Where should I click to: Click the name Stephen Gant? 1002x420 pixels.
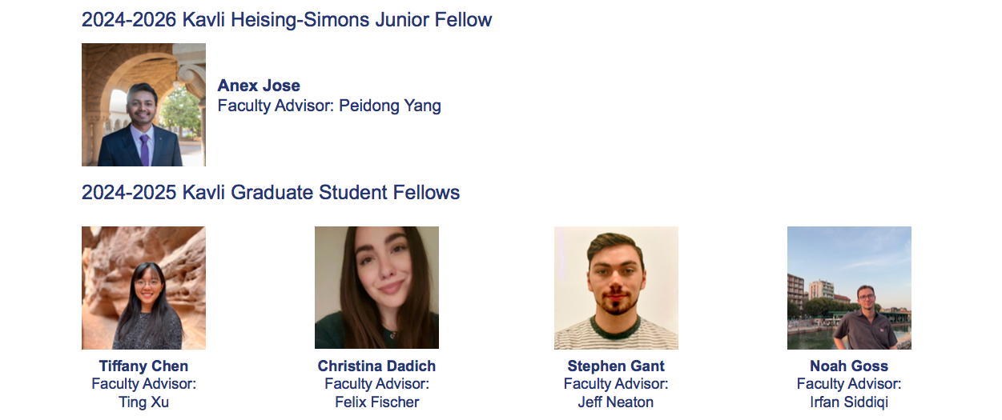pos(616,366)
